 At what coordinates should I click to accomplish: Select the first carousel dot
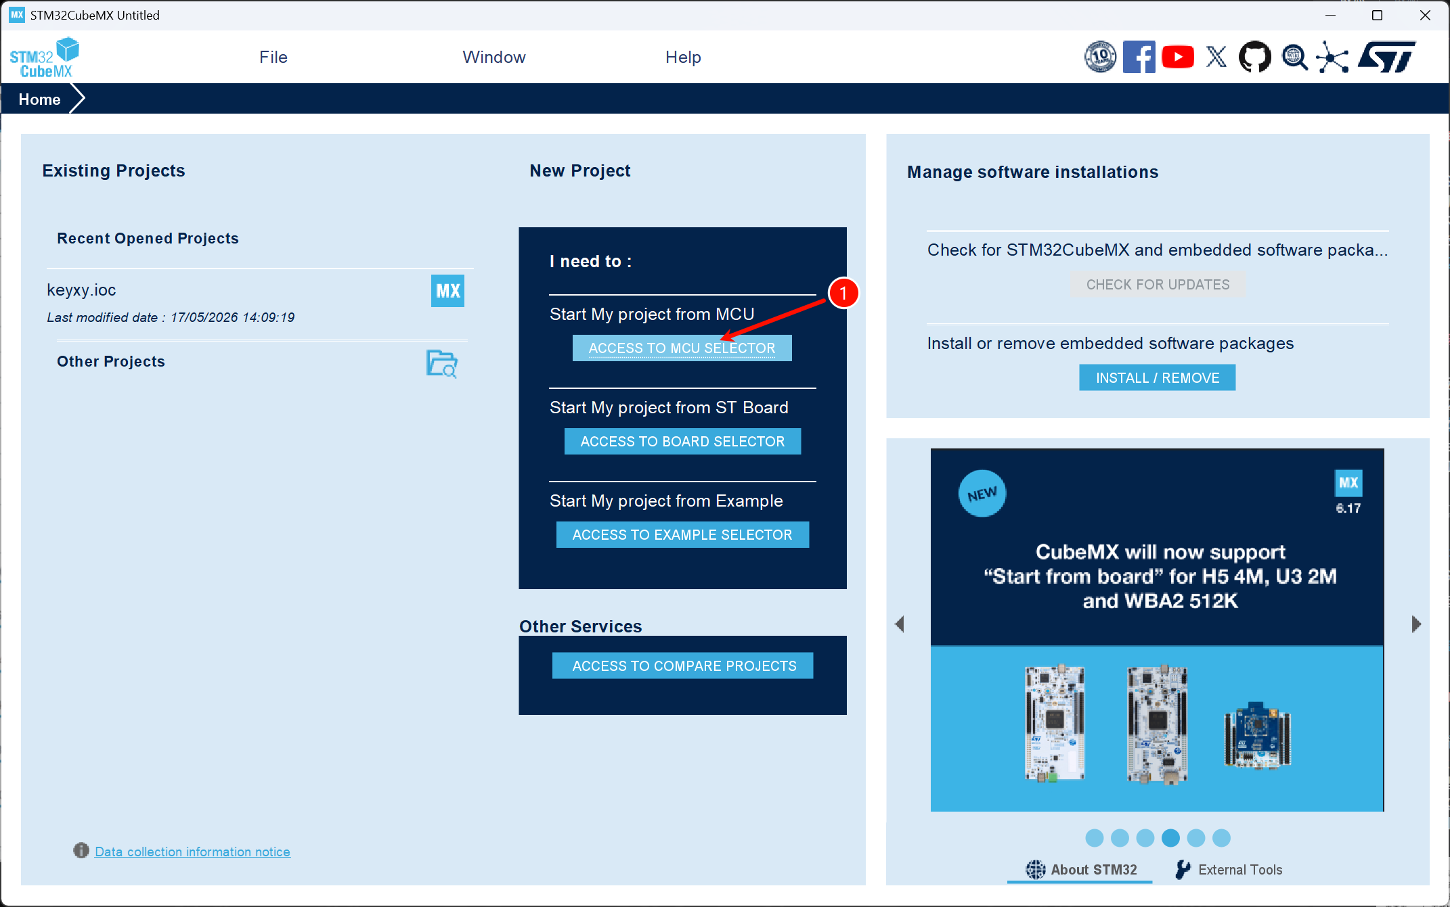pyautogui.click(x=1095, y=838)
